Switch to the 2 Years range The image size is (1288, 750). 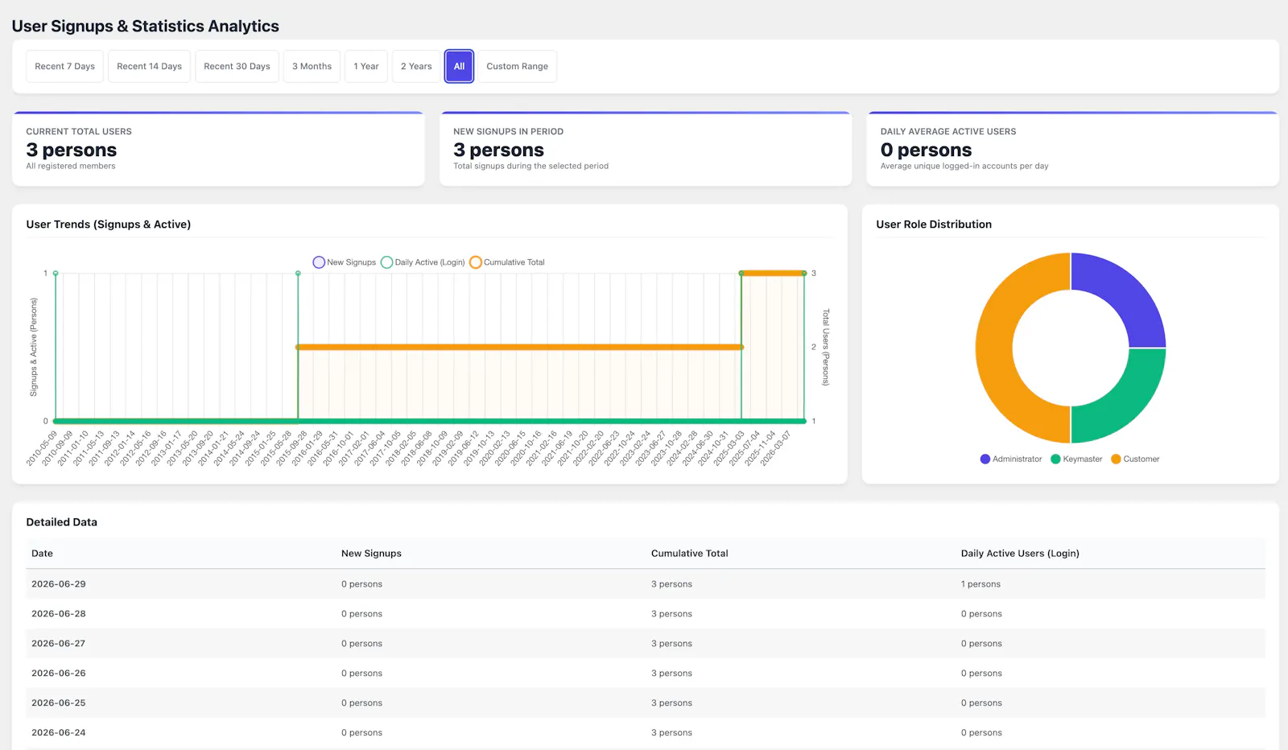(x=416, y=66)
